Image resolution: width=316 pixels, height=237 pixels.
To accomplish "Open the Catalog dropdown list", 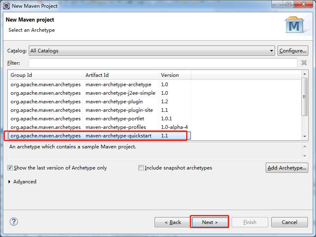I will click(152, 51).
